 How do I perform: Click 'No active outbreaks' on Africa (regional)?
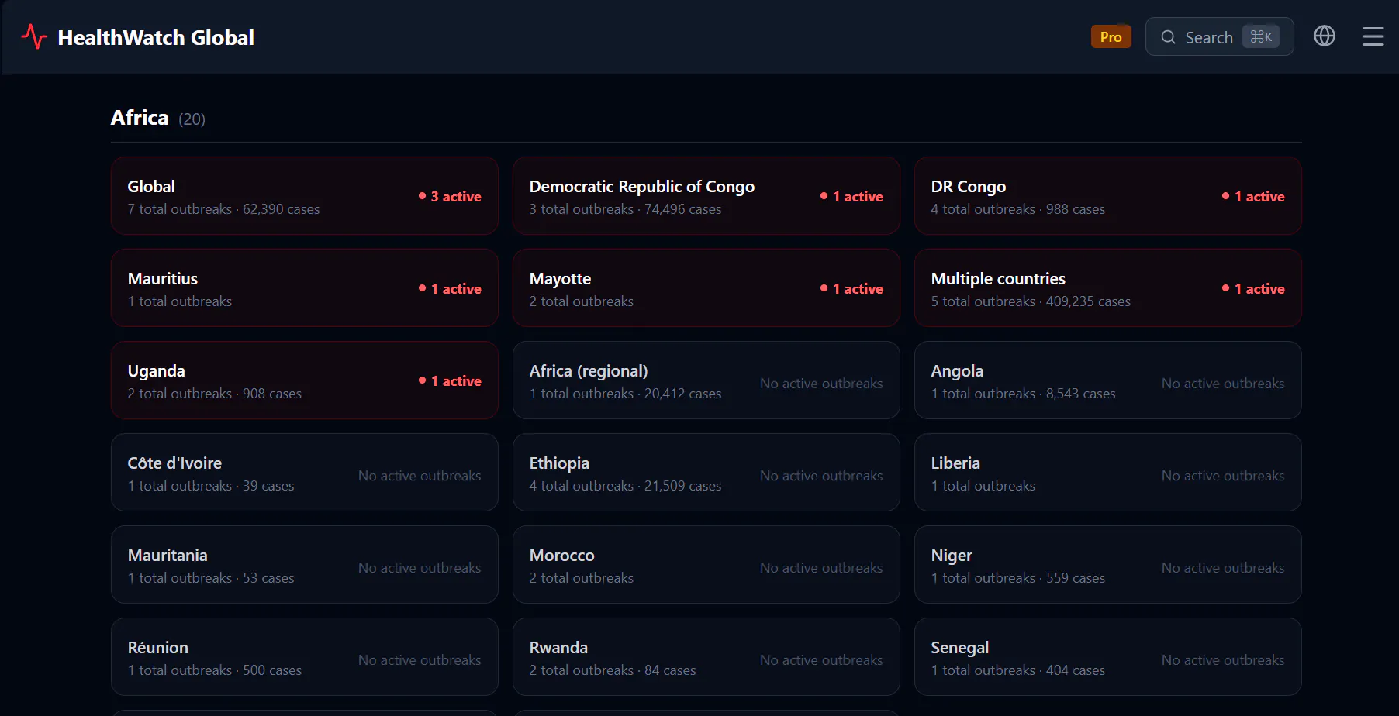pyautogui.click(x=821, y=384)
